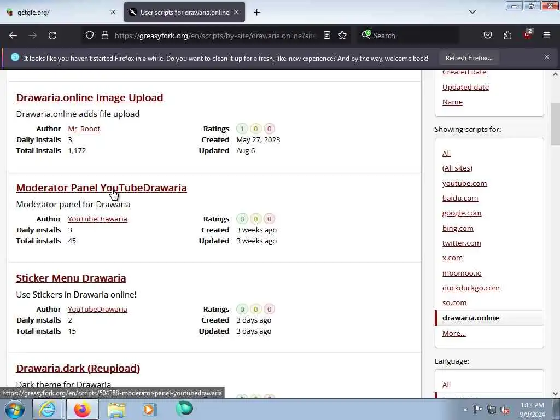This screenshot has height=420, width=560.
Task: Switch to the getgle.org tab
Action: pyautogui.click(x=59, y=12)
